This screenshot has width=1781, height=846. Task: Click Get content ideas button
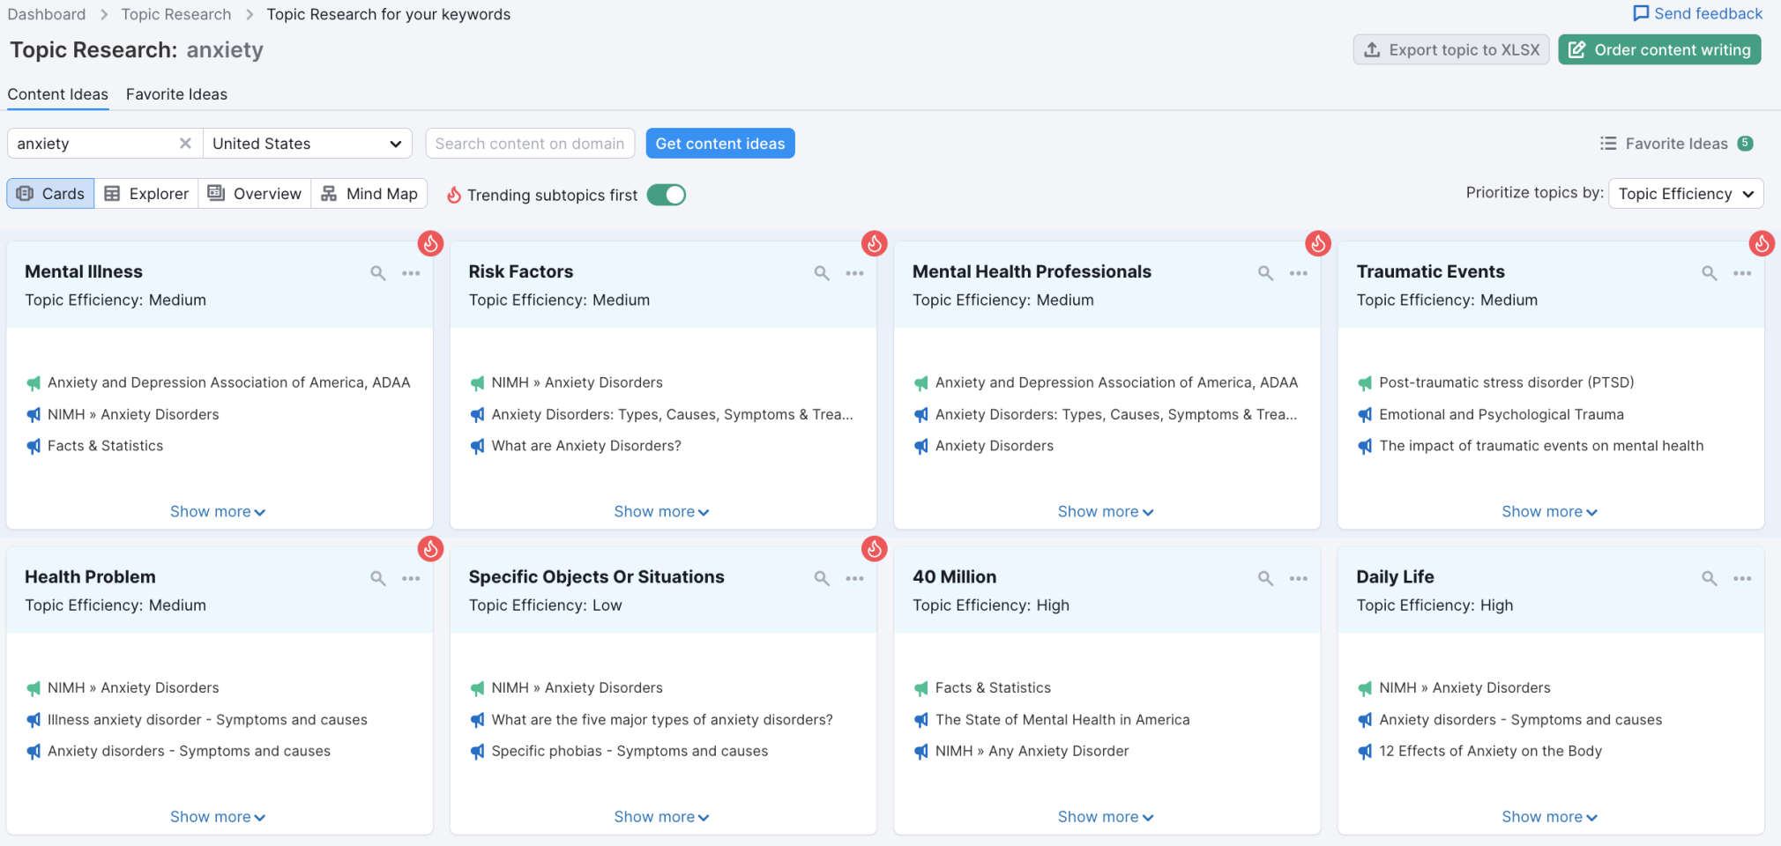[720, 144]
